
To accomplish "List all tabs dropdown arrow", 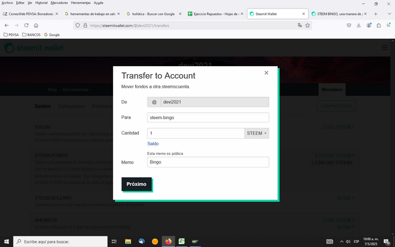I will point(389,14).
